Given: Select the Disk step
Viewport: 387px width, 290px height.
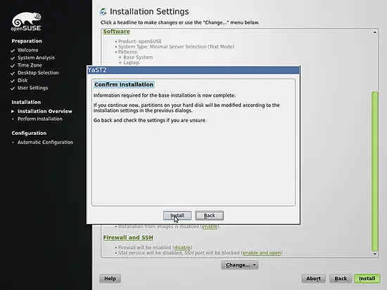Looking at the screenshot, I should point(23,80).
